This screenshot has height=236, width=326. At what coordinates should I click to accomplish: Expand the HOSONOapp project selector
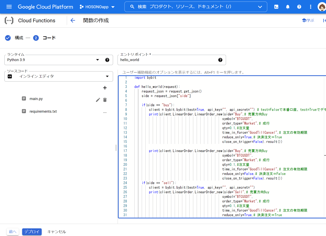(x=97, y=7)
